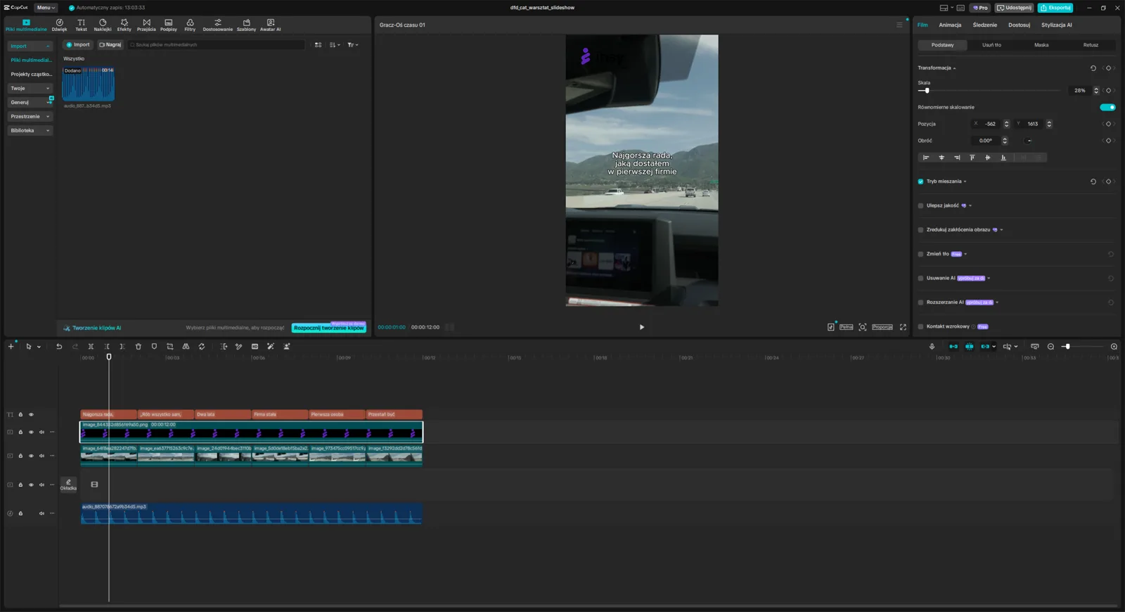Enable Zredukuj zakłócenia obrazu checkbox
The image size is (1125, 612).
pos(920,230)
